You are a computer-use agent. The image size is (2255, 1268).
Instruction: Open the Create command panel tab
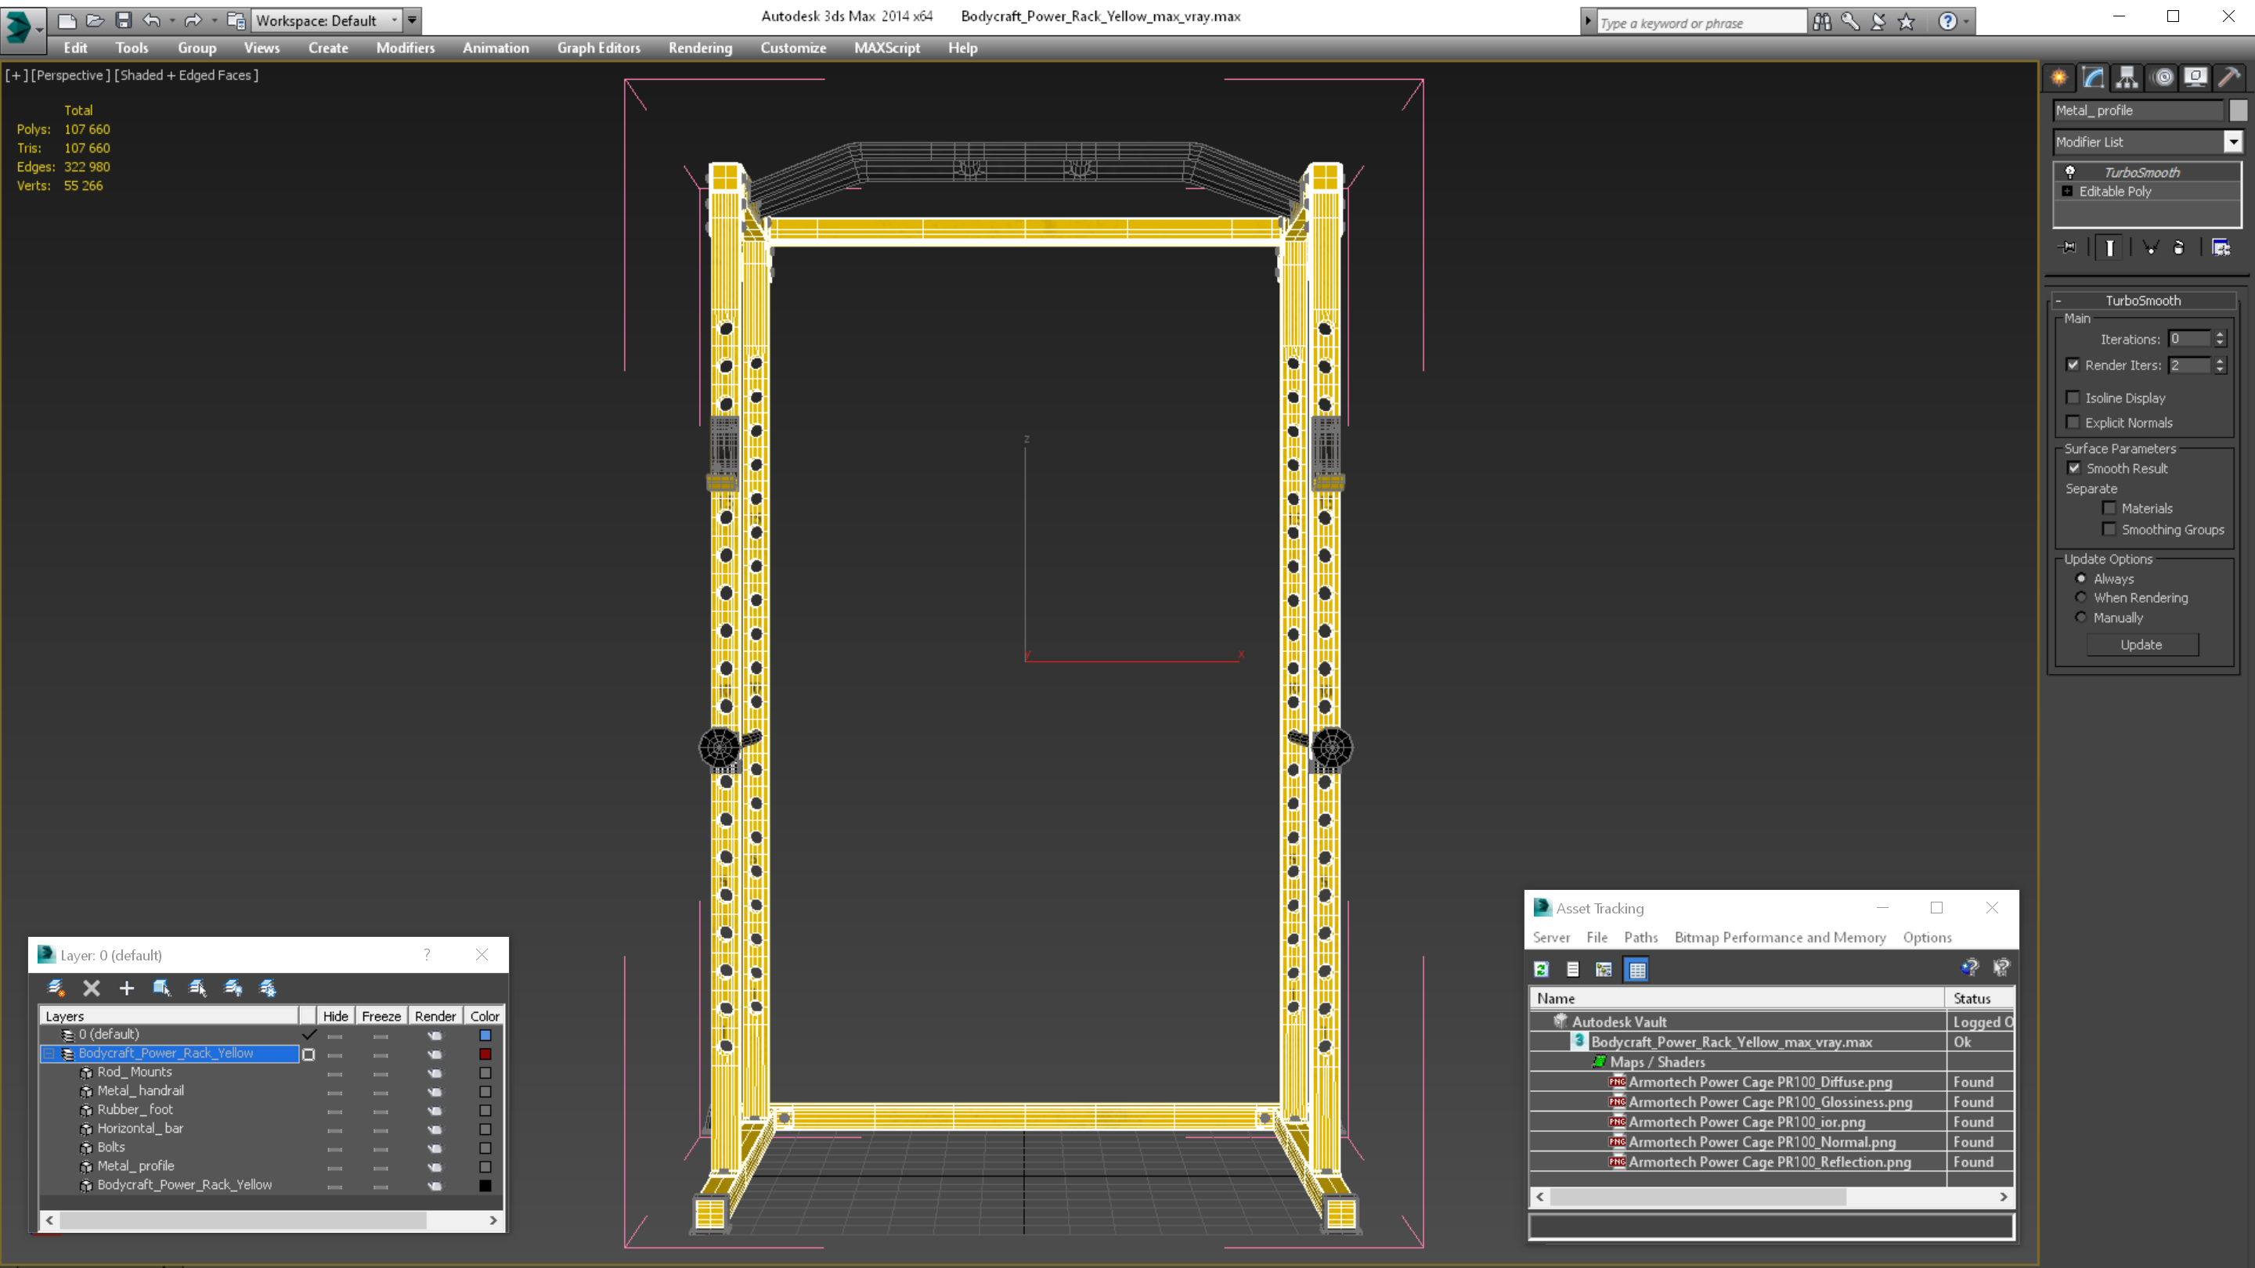2059,78
